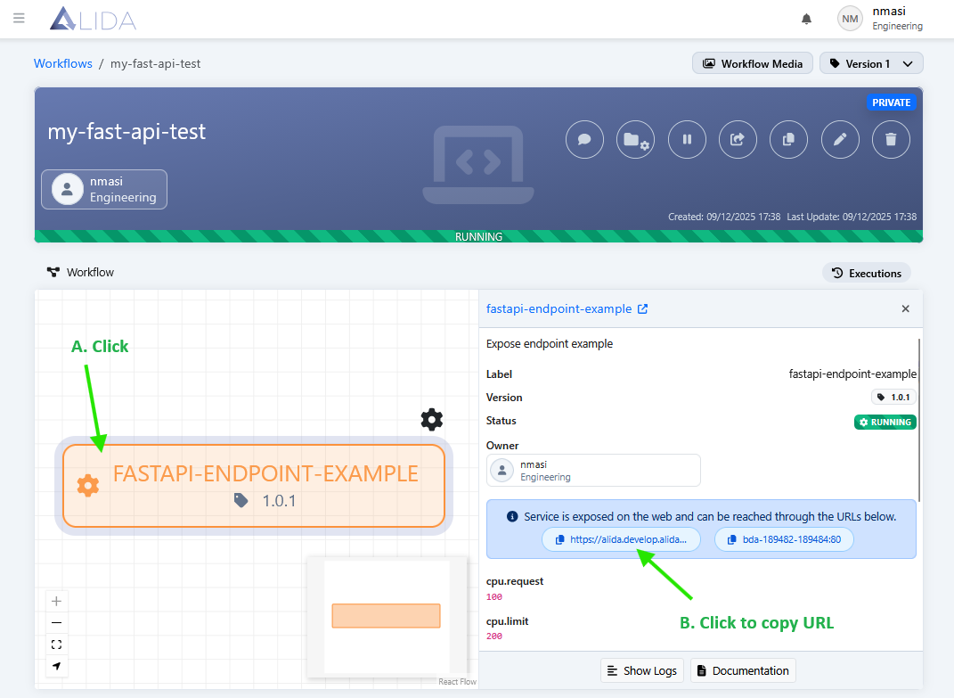This screenshot has width=954, height=698.
Task: Click the black gear icon above the node
Action: click(432, 420)
